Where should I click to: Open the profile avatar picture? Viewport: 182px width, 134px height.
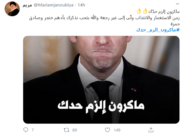(12, 9)
